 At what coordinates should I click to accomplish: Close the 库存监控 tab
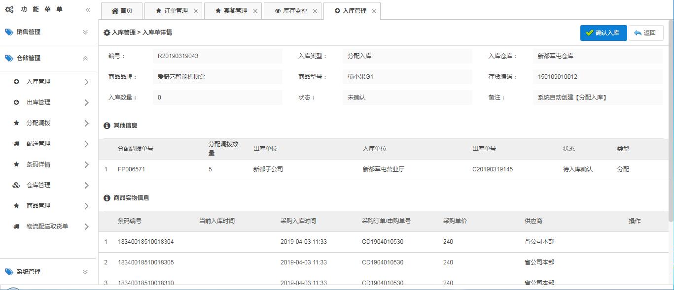point(315,11)
